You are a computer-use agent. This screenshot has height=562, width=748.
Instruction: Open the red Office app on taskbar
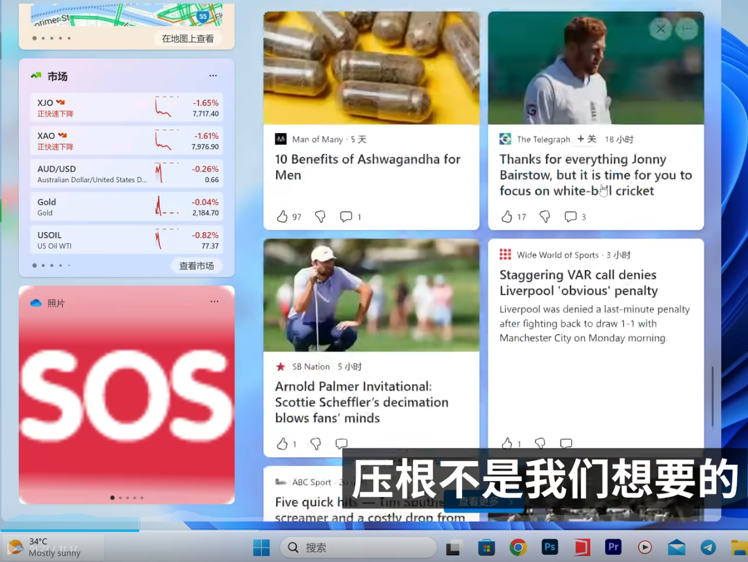[582, 547]
